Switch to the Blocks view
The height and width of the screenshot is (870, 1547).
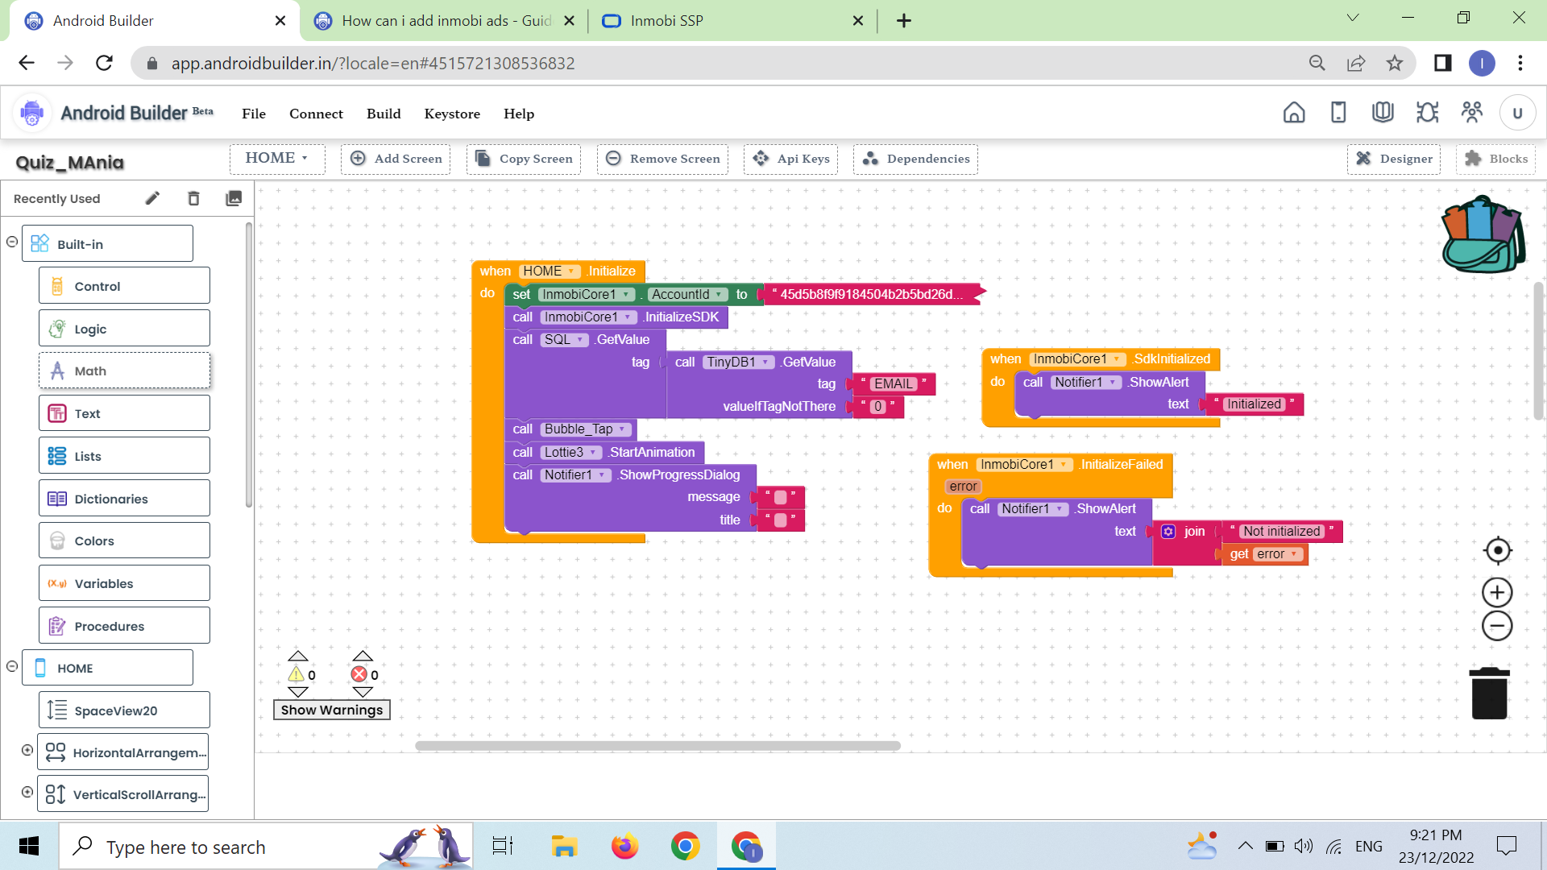tap(1495, 159)
